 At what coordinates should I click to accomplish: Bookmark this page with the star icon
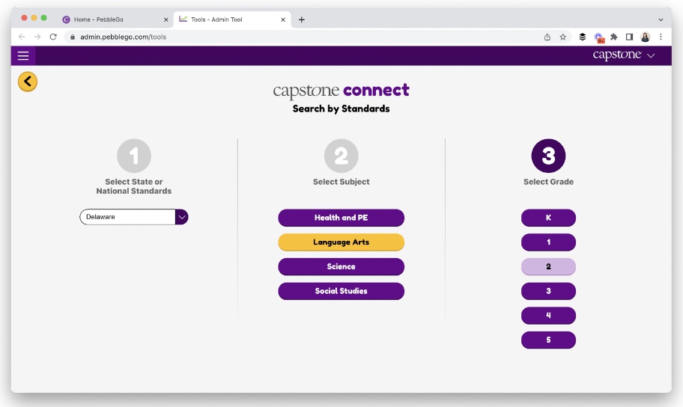pos(563,37)
